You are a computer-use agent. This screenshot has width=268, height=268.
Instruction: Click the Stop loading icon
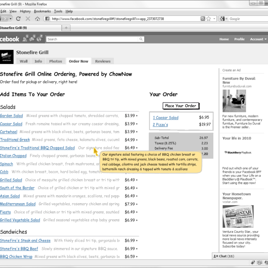click(28, 19)
